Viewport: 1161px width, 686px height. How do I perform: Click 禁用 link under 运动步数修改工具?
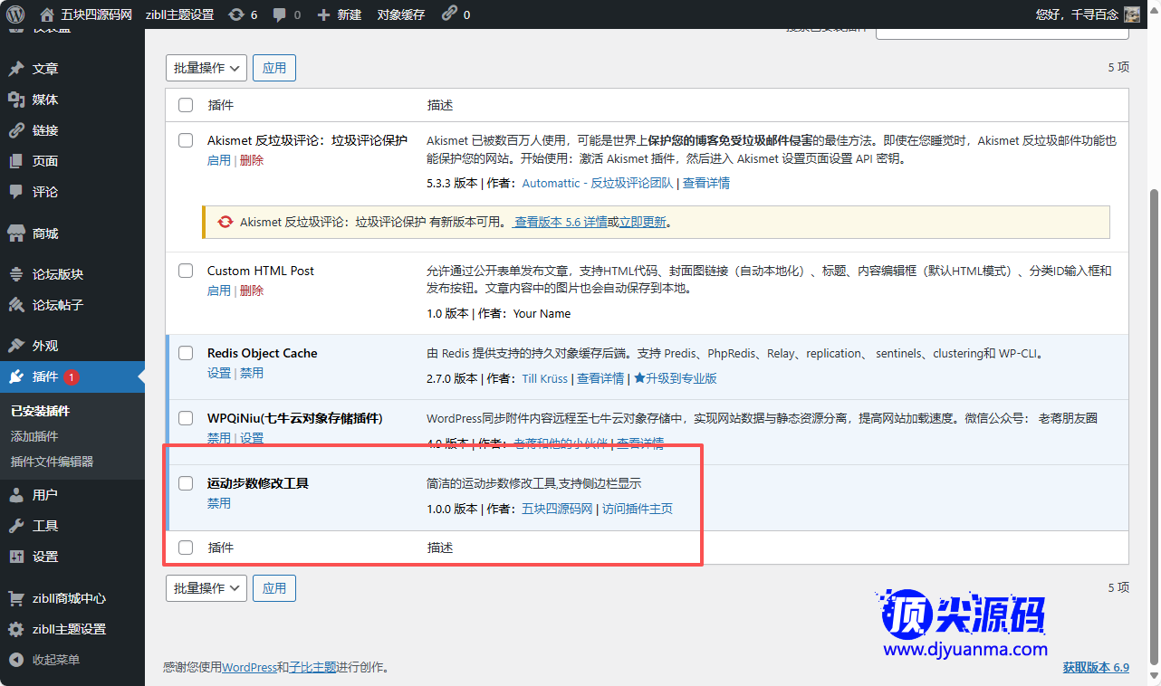(x=218, y=503)
